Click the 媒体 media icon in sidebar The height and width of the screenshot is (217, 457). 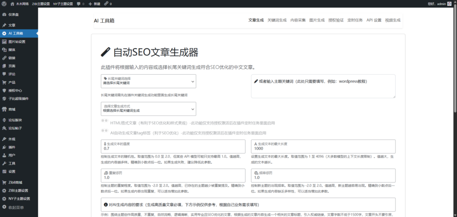4,50
